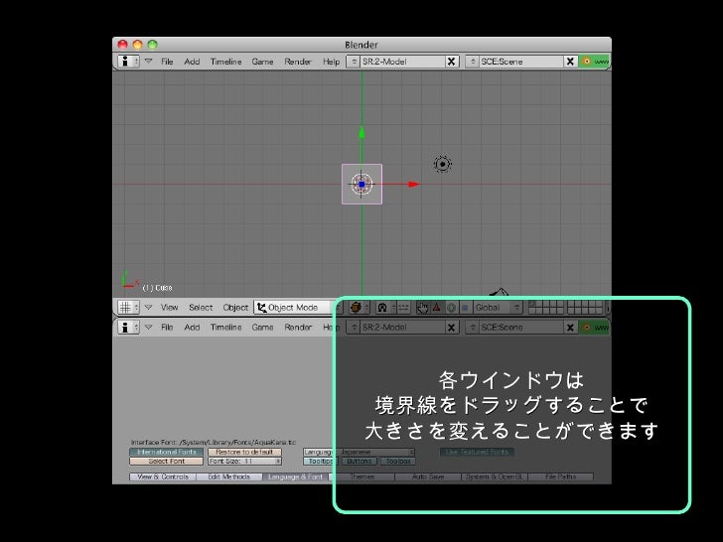This screenshot has height=542, width=723.
Task: Open window type icon in upper info header
Action: tap(128, 62)
